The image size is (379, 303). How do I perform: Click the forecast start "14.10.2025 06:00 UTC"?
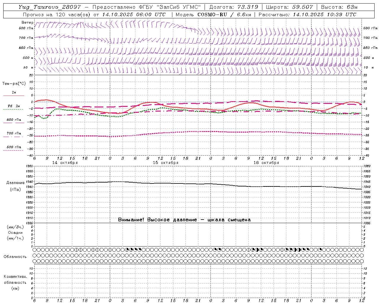[x=134, y=14]
